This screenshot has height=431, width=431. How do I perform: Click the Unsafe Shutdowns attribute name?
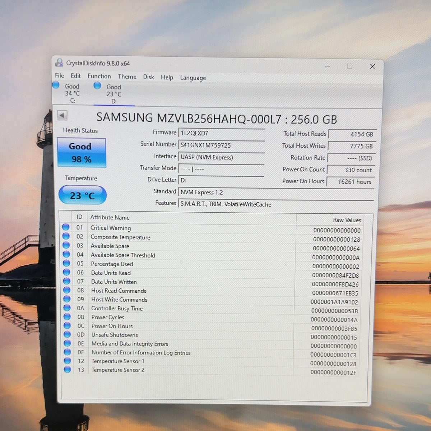coord(115,335)
